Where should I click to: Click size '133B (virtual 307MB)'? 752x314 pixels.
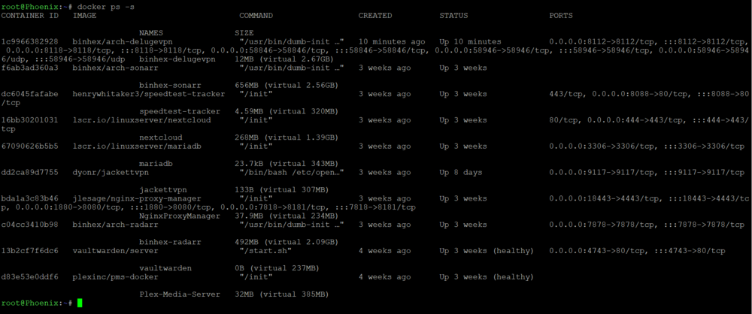click(282, 190)
